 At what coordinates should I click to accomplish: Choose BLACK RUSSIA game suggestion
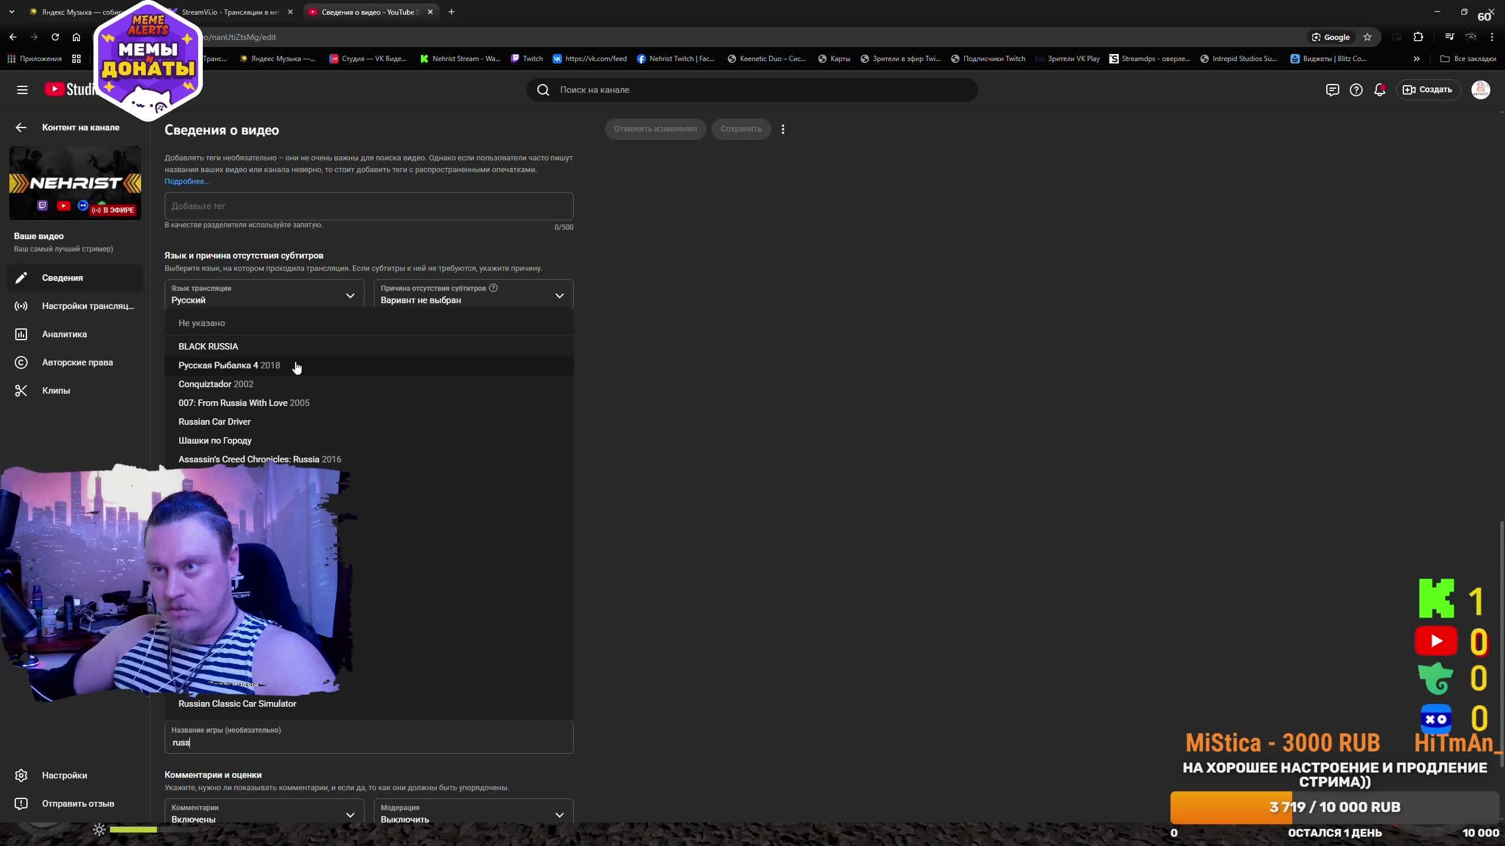pos(208,347)
